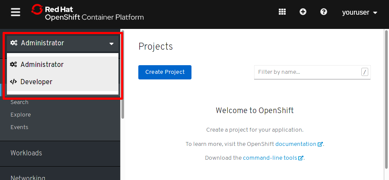The image size is (389, 180).
Task: Collapse the Administrator perspective switcher
Action: (x=63, y=43)
